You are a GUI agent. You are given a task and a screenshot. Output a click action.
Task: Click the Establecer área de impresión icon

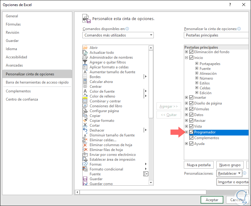coord(85,160)
